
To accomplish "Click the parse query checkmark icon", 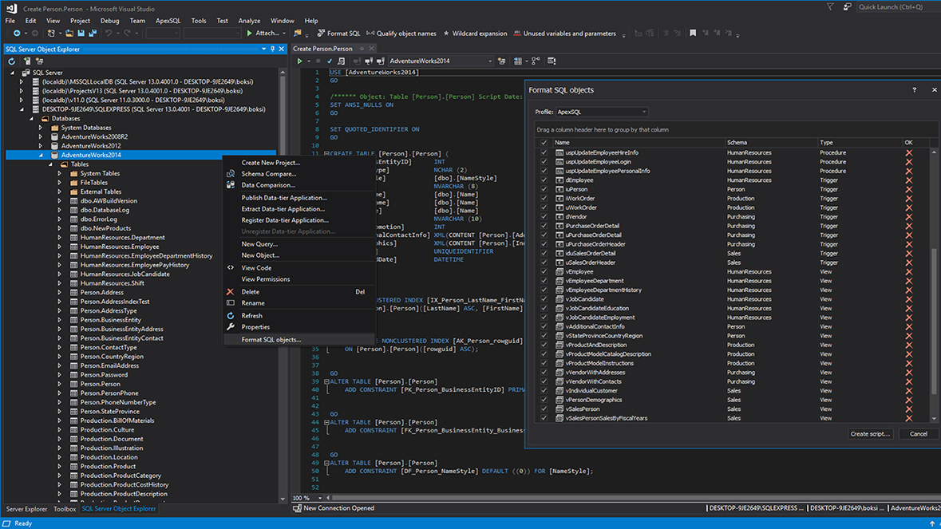I will (329, 60).
